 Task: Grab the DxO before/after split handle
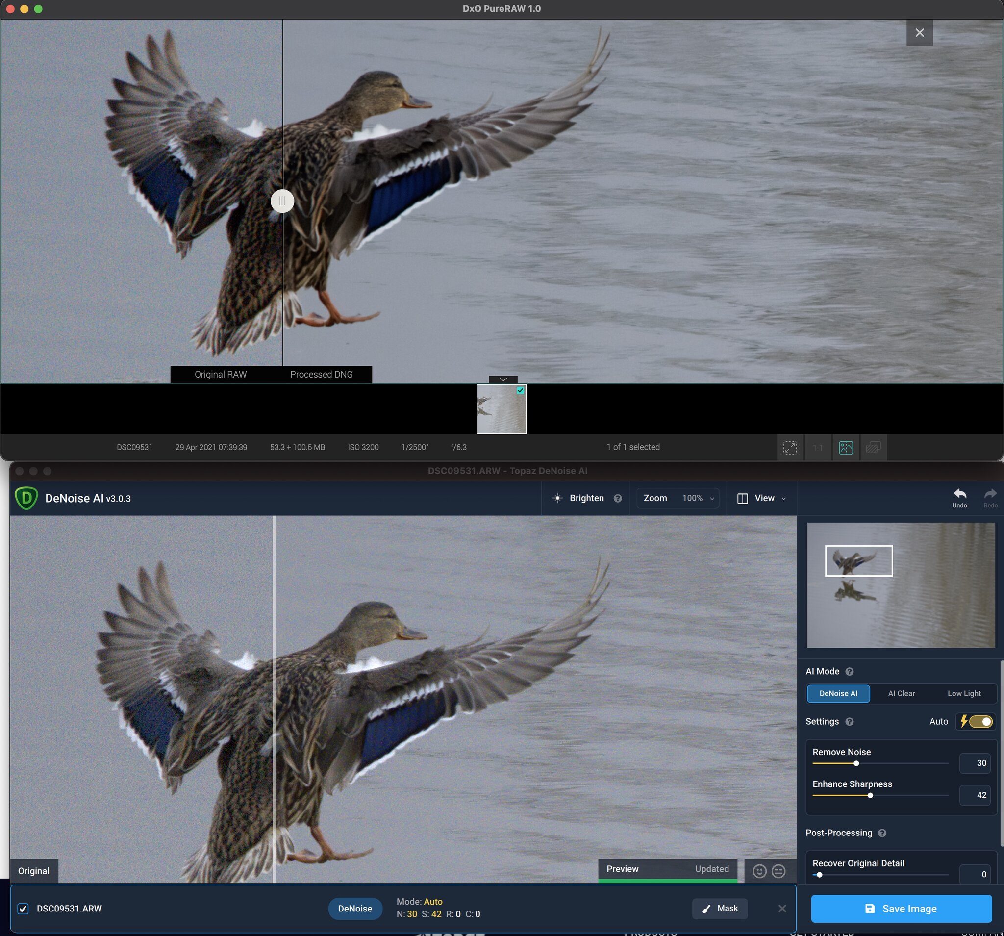coord(282,201)
